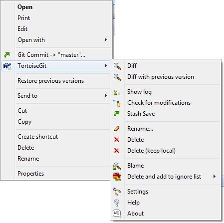The height and width of the screenshot is (223, 224).
Task: Choose the About entry in TortoiseGit submenu
Action: 136,214
